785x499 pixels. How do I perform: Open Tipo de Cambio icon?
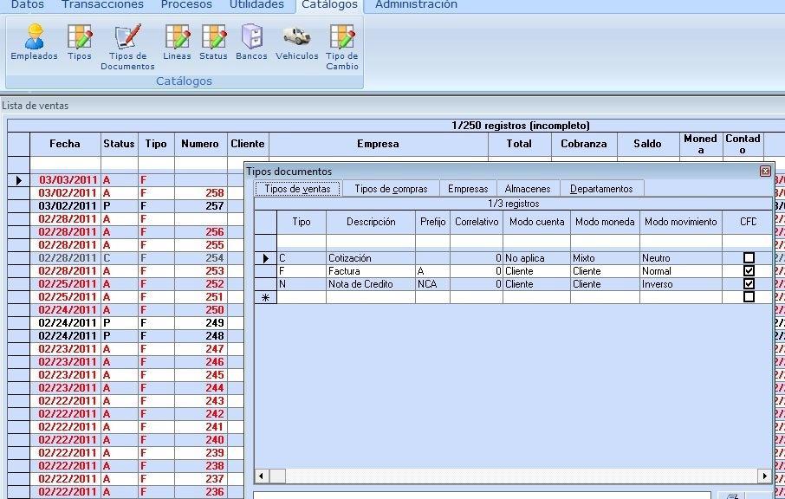point(342,47)
